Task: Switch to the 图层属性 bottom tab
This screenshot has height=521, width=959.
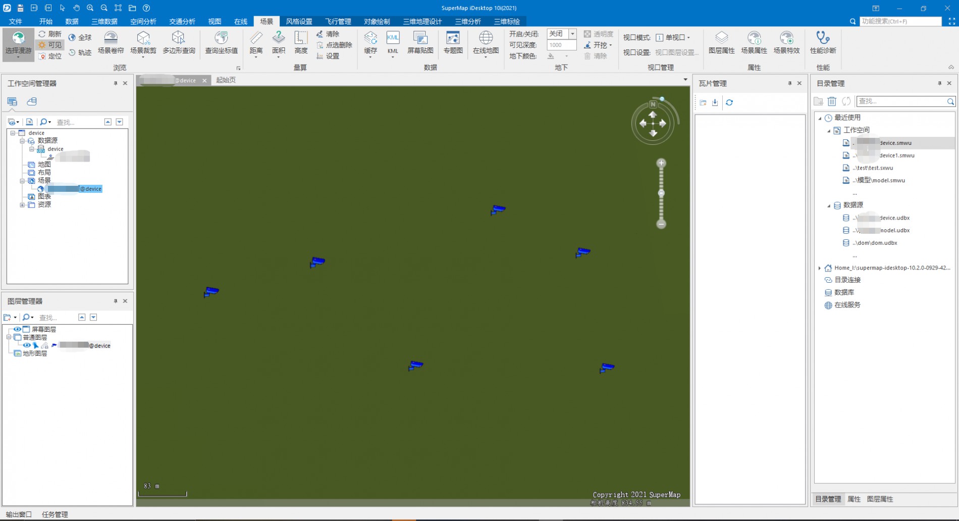Action: 880,499
